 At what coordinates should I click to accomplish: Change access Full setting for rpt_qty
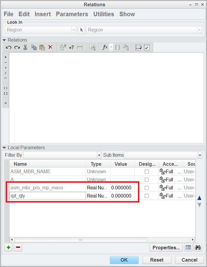coord(171,196)
